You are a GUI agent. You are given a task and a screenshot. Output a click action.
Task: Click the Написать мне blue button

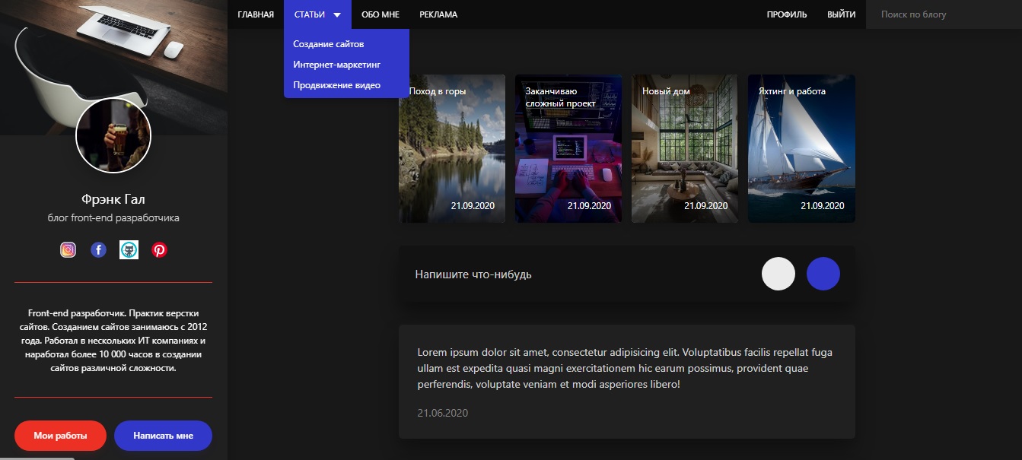(163, 436)
